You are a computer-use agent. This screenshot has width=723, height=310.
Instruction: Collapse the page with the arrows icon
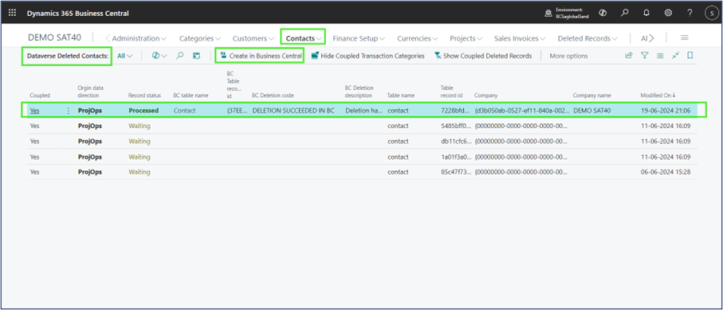point(675,56)
